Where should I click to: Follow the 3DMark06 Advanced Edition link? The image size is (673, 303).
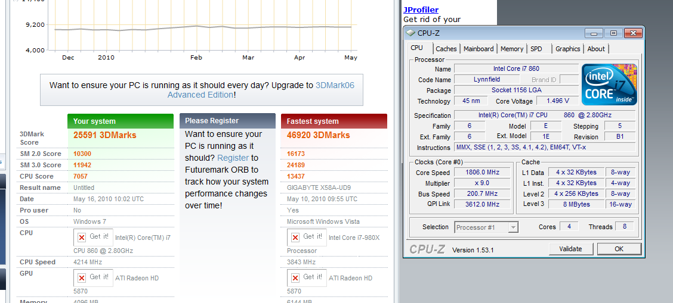[261, 90]
